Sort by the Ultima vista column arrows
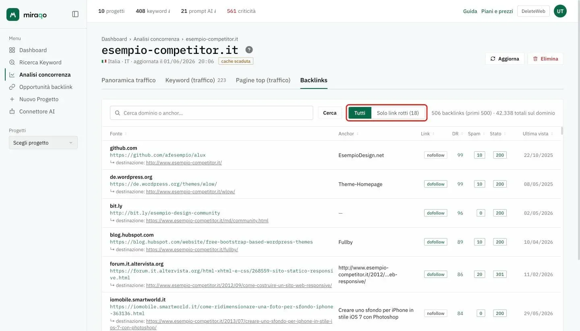 (551, 134)
